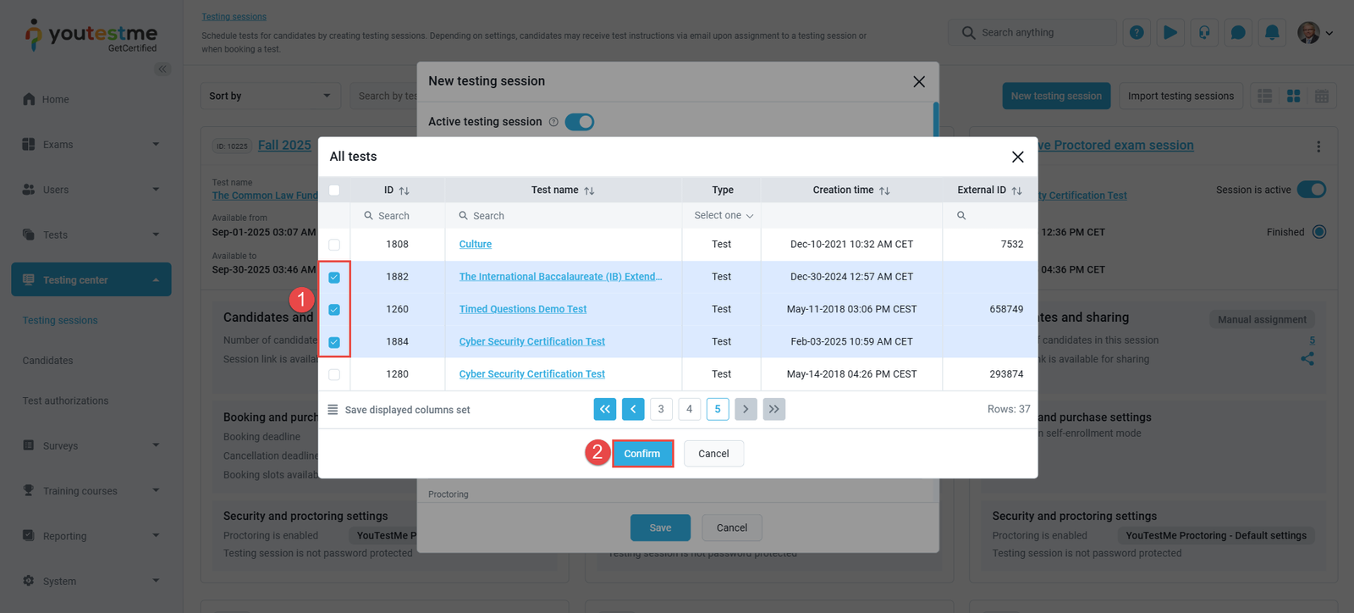Click share icon for session link
The height and width of the screenshot is (613, 1354).
1307,358
